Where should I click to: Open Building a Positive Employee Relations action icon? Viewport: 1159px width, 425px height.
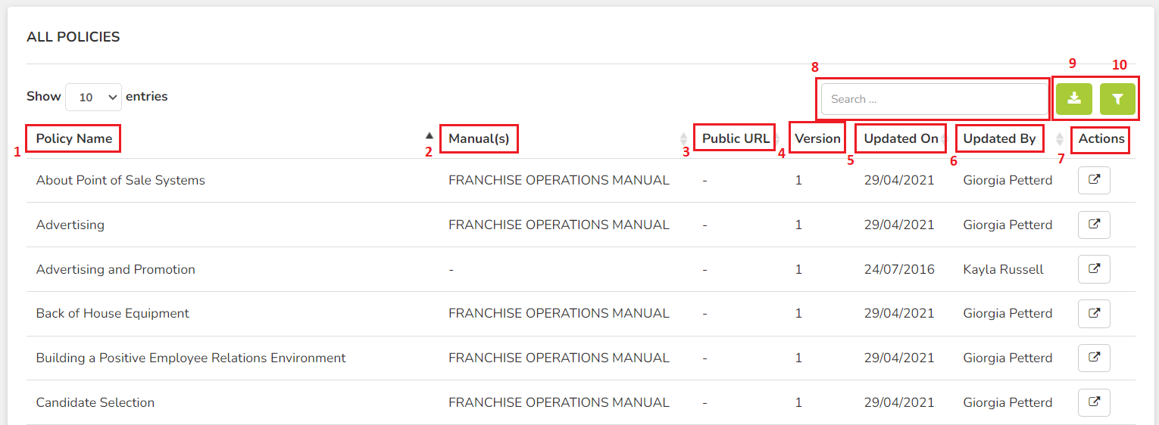tap(1094, 358)
